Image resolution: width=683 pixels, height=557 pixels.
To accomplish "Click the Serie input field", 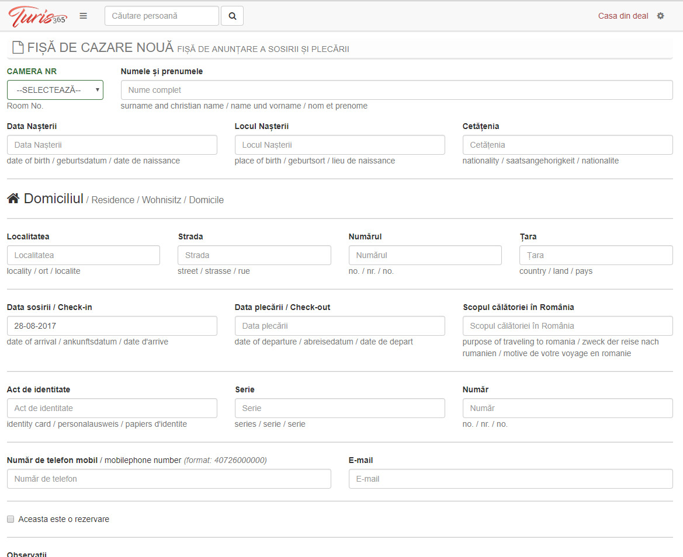I will click(340, 408).
